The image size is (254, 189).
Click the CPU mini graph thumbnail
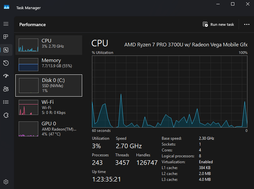pos(28,45)
